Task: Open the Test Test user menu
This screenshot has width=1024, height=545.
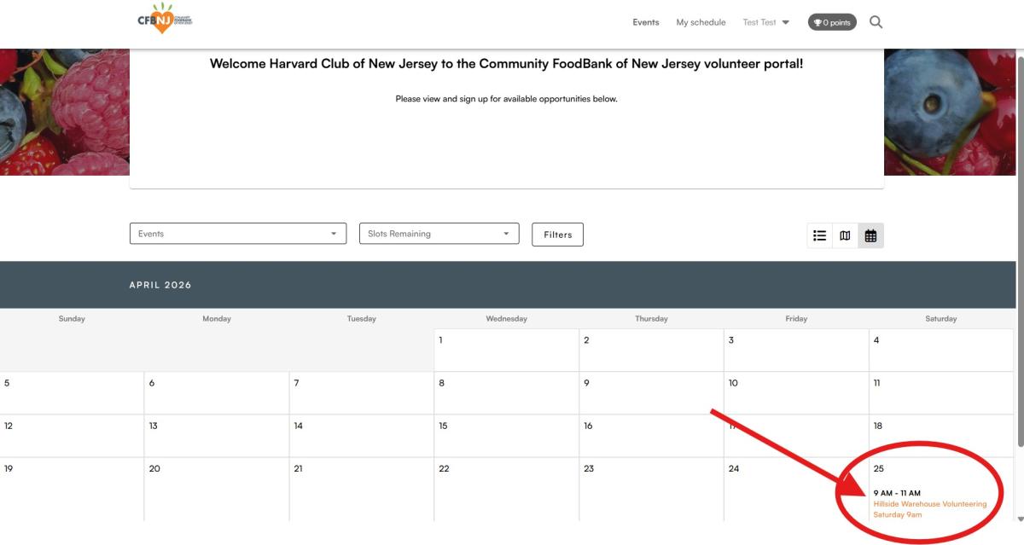Action: (x=765, y=22)
